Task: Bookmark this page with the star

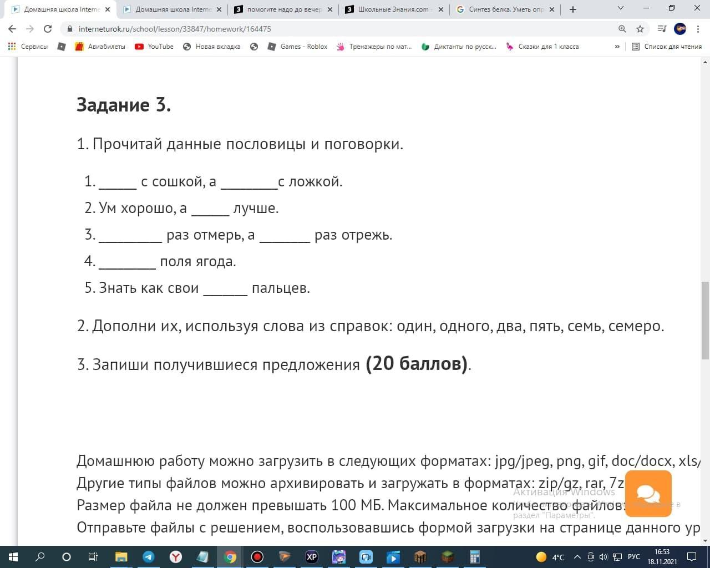Action: [x=640, y=29]
